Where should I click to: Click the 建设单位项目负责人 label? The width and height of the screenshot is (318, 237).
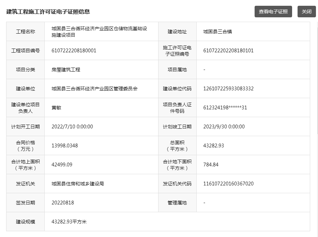click(25, 108)
